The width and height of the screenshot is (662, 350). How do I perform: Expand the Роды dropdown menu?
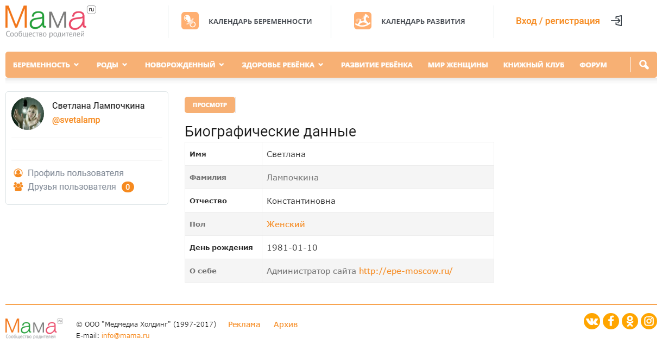pyautogui.click(x=112, y=65)
